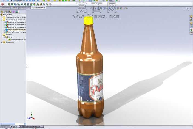Collapse the Внешние виды folder node
The width and height of the screenshot is (193, 129).
(2, 20)
